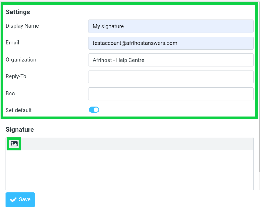
Task: Click the Display Name label
Action: click(x=22, y=26)
